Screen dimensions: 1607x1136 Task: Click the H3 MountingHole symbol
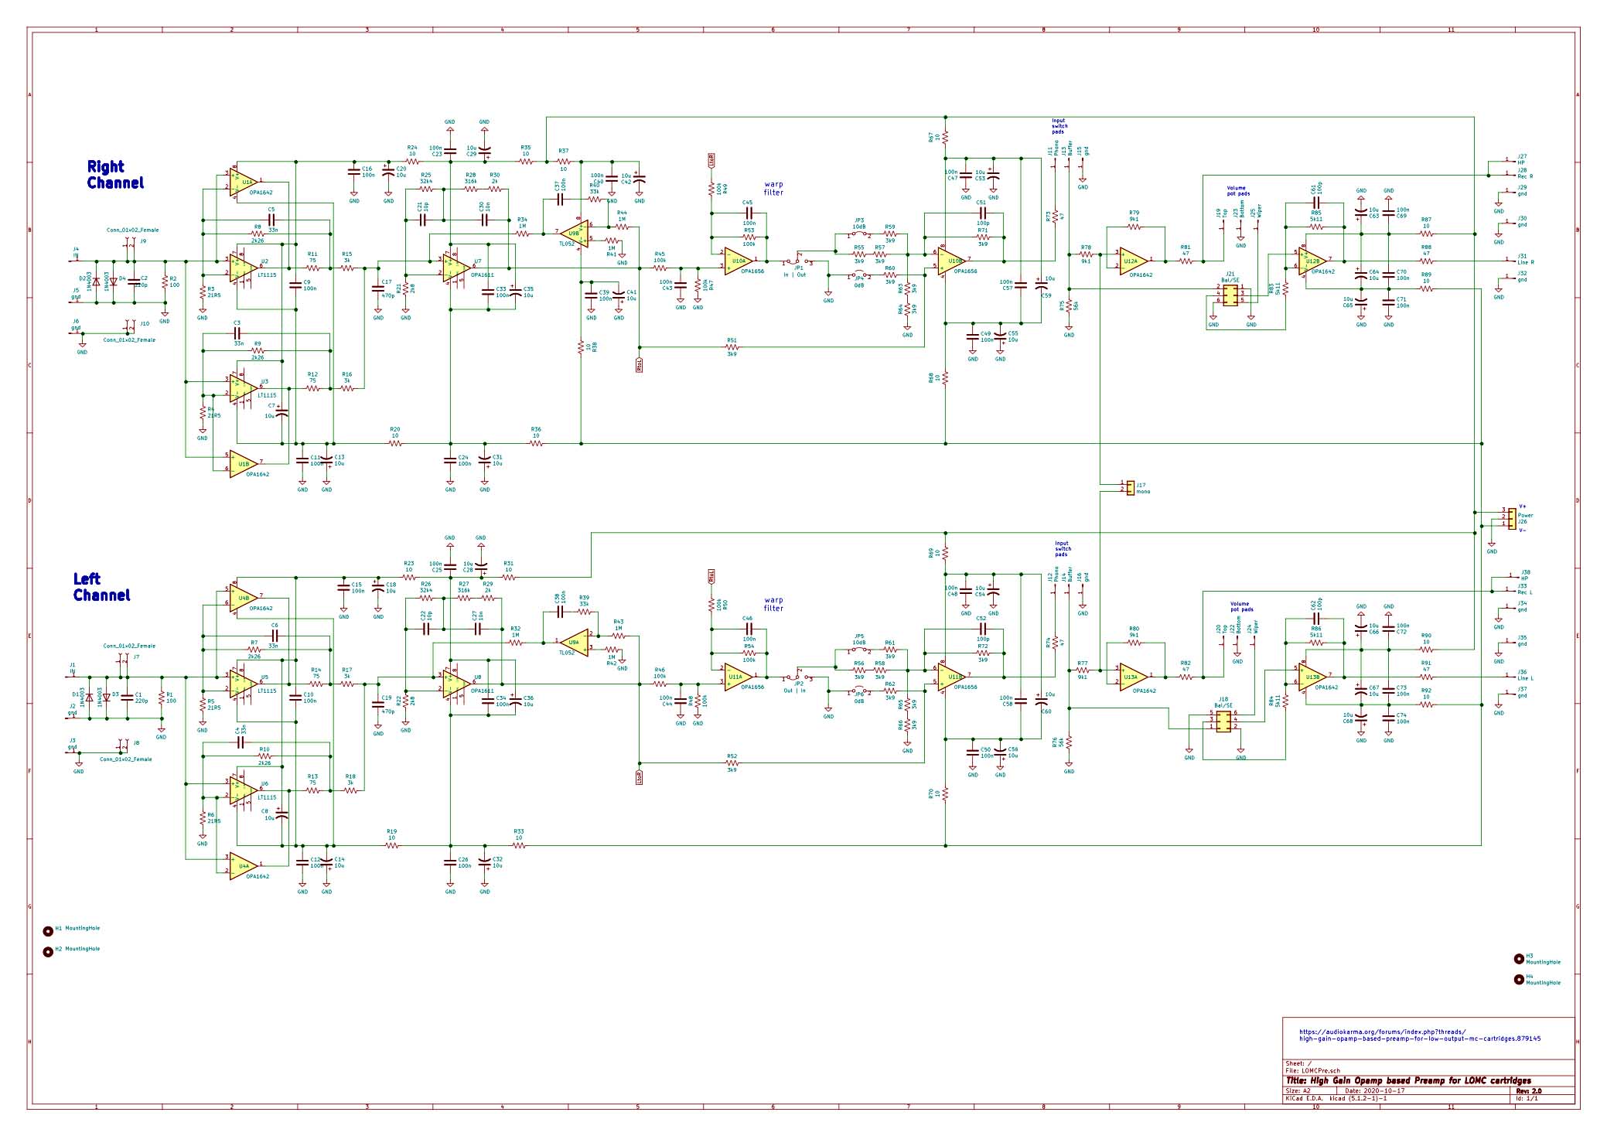pos(1518,959)
